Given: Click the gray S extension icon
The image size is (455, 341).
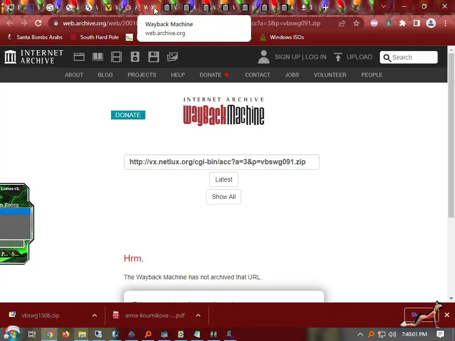Looking at the screenshot, I should [388, 23].
